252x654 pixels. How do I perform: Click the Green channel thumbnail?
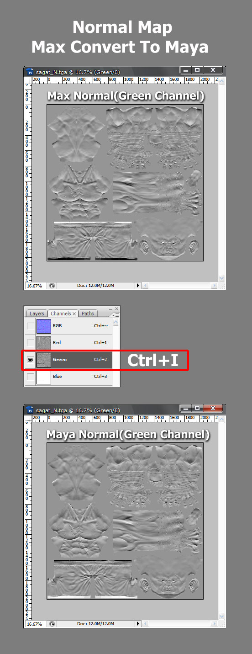click(x=43, y=360)
